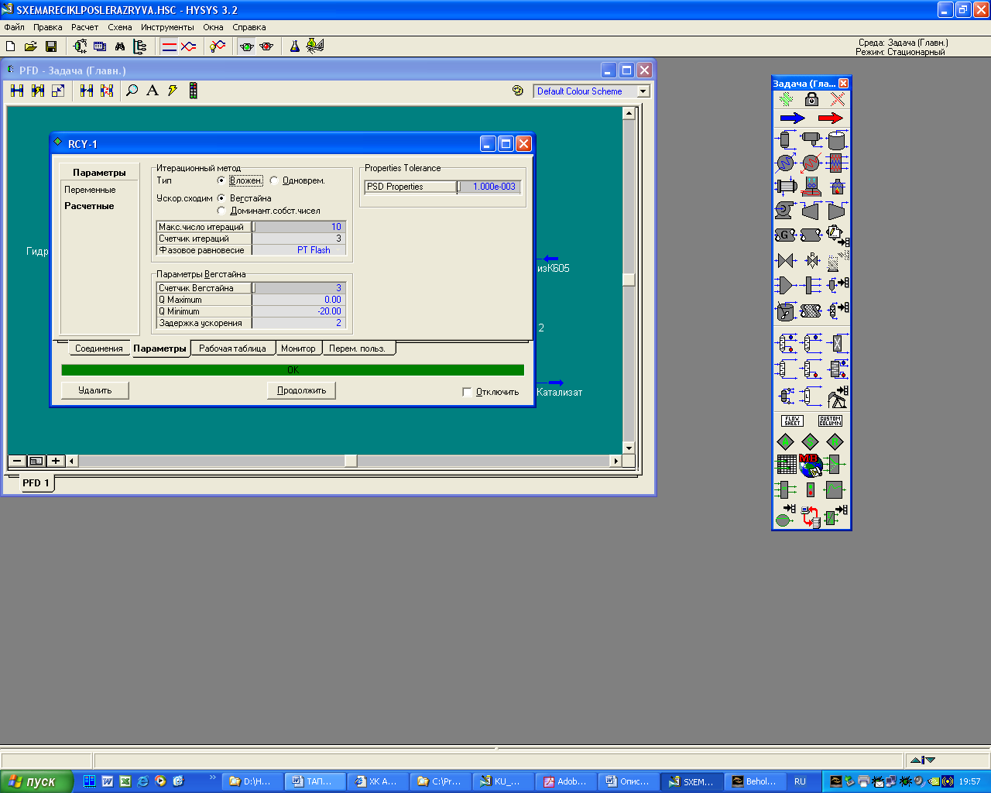Click the FLOW SHEET palette button
991x793 pixels.
[792, 421]
